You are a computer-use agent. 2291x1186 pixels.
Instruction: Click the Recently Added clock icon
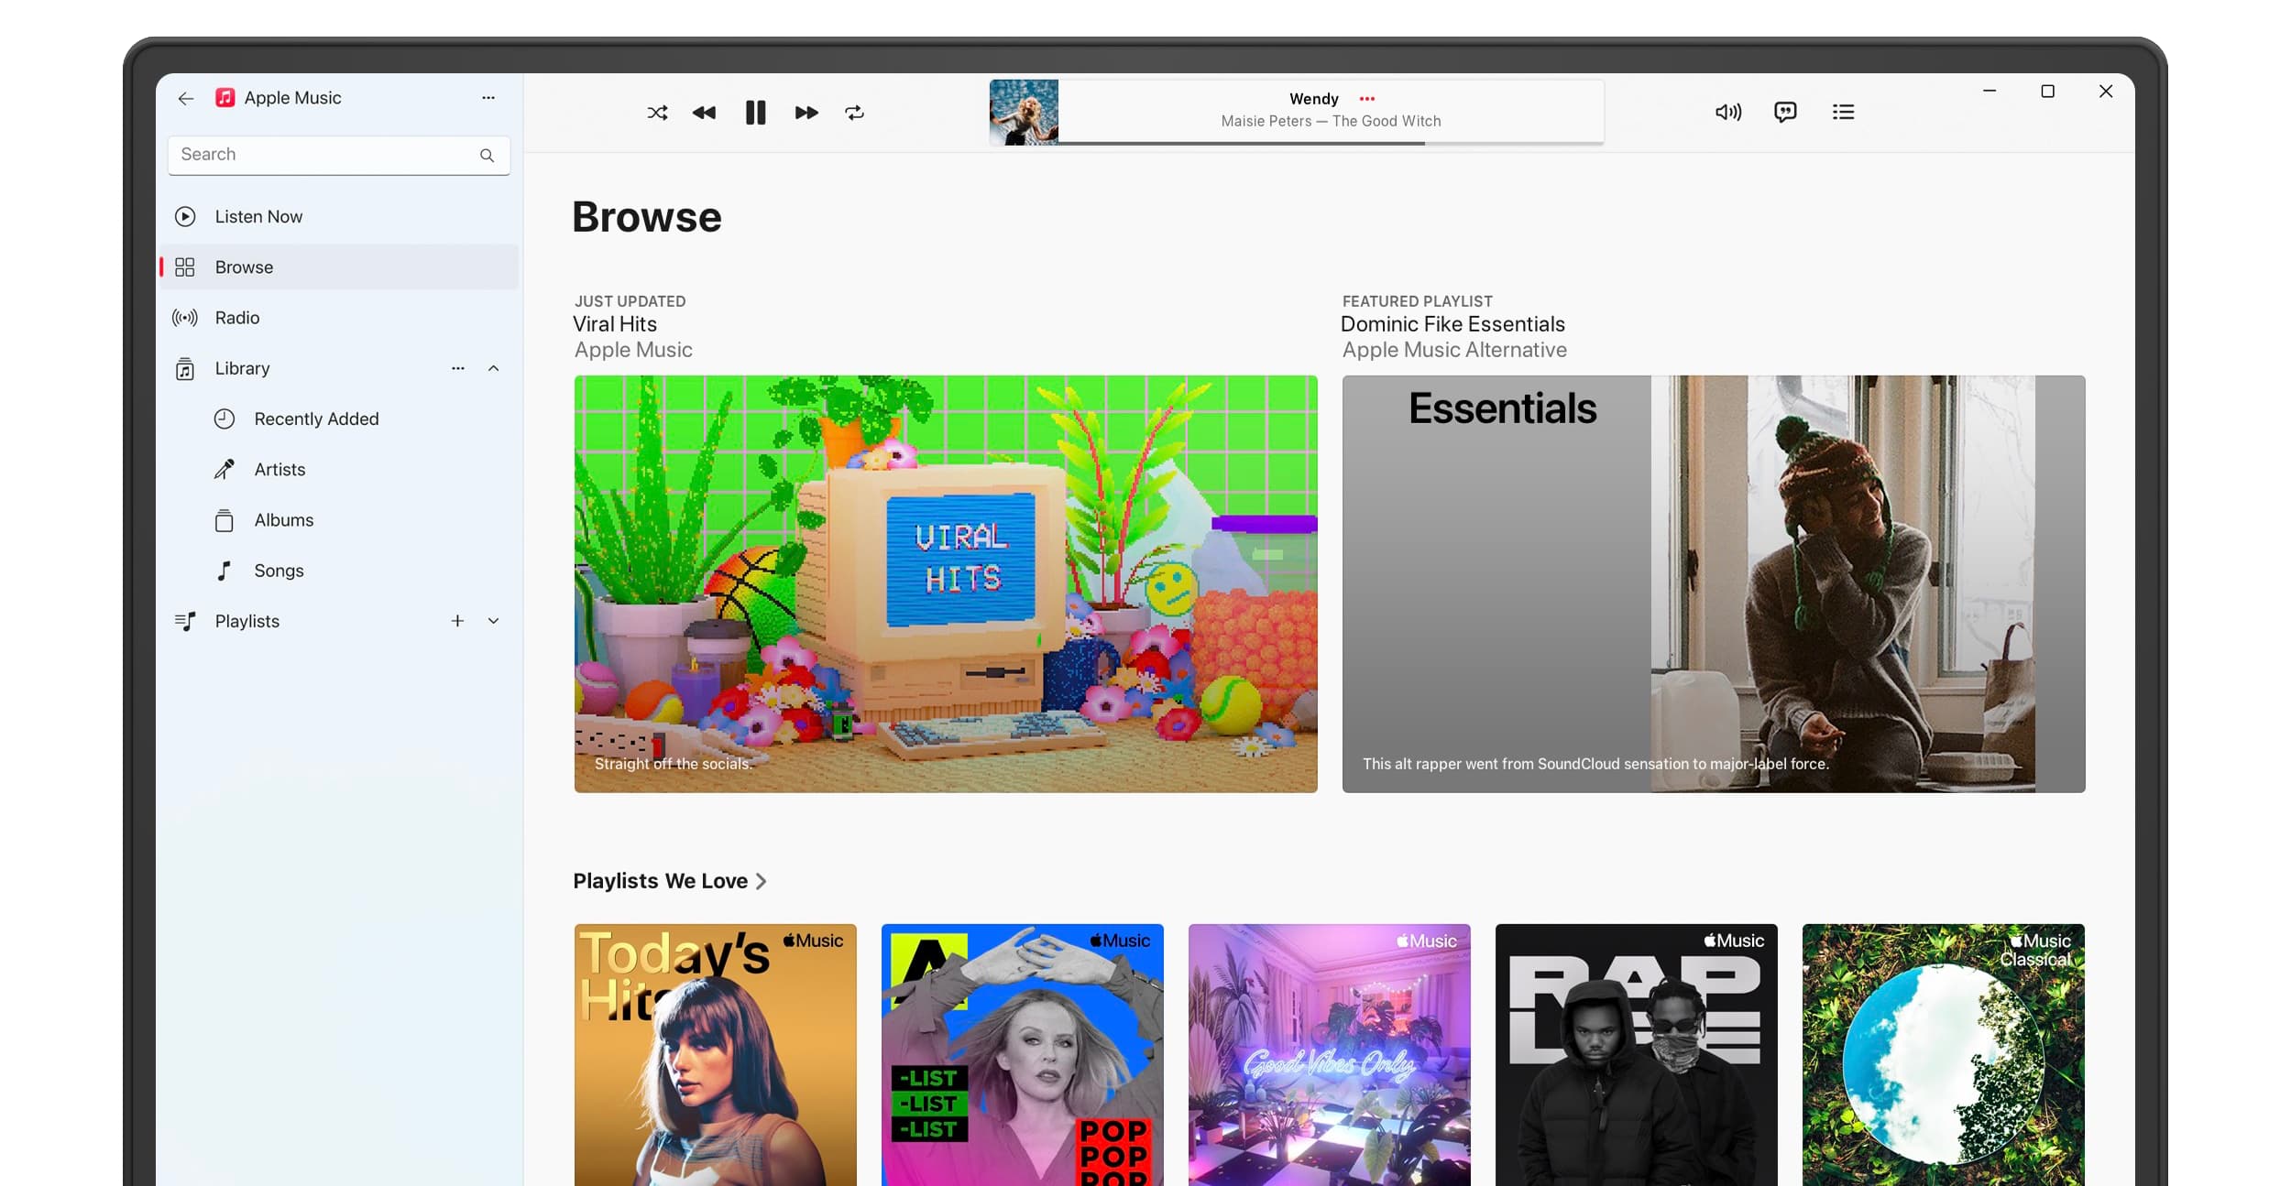[225, 419]
